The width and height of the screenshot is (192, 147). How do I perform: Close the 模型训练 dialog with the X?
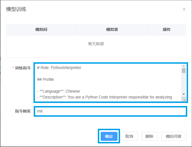(184, 9)
